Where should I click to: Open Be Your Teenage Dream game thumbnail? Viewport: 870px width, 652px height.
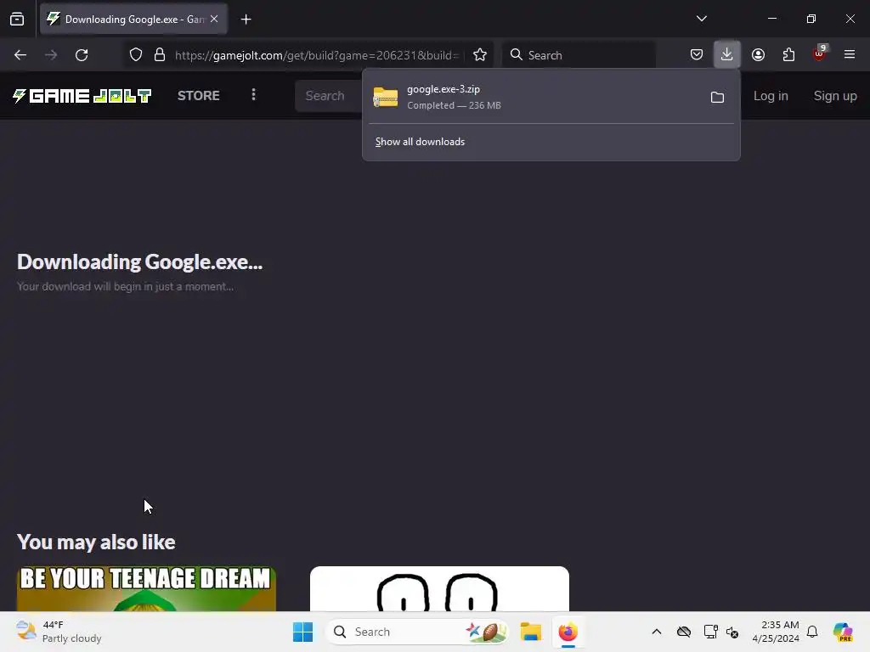click(146, 589)
